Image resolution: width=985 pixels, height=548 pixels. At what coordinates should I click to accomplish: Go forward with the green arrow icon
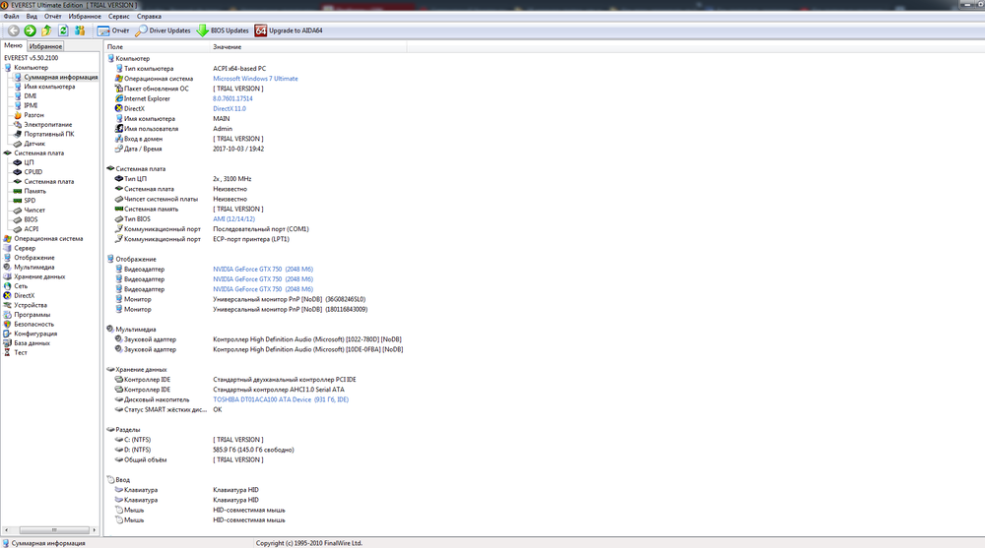pyautogui.click(x=30, y=30)
